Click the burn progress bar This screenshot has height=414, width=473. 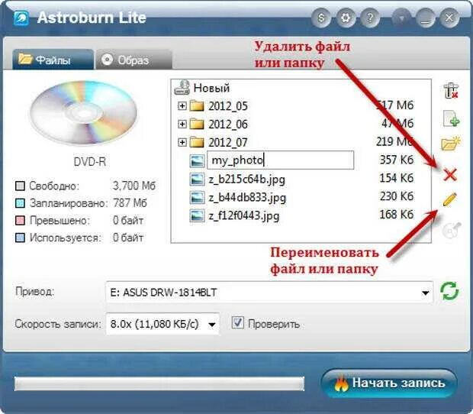pos(159,383)
